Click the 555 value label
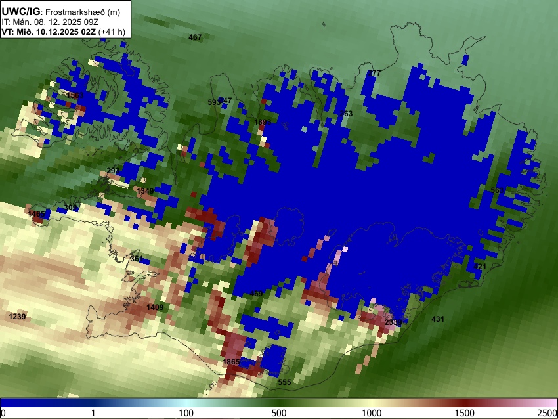The width and height of the screenshot is (558, 419). pos(284,382)
